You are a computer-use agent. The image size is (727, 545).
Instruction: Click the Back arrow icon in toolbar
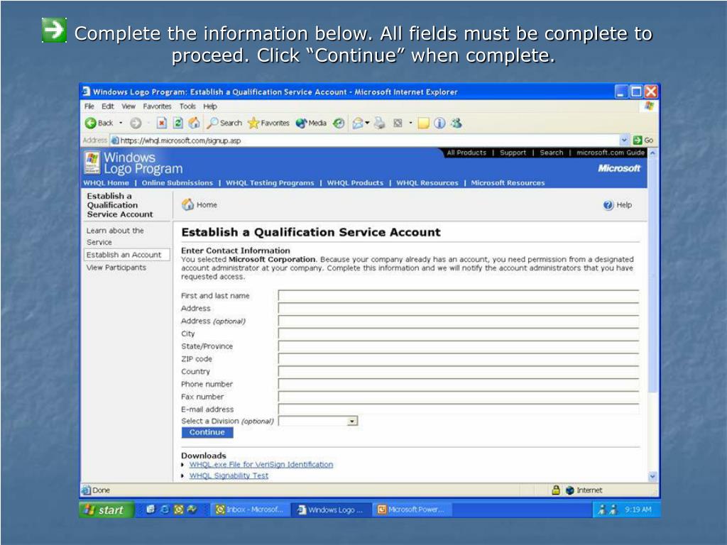(90, 123)
